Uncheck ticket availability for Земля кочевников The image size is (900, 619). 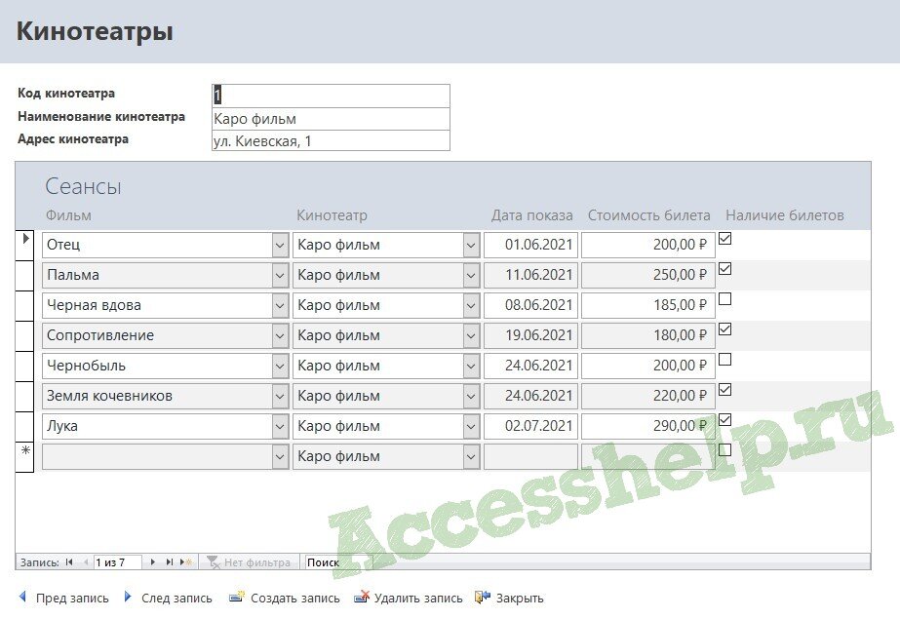[x=724, y=390]
